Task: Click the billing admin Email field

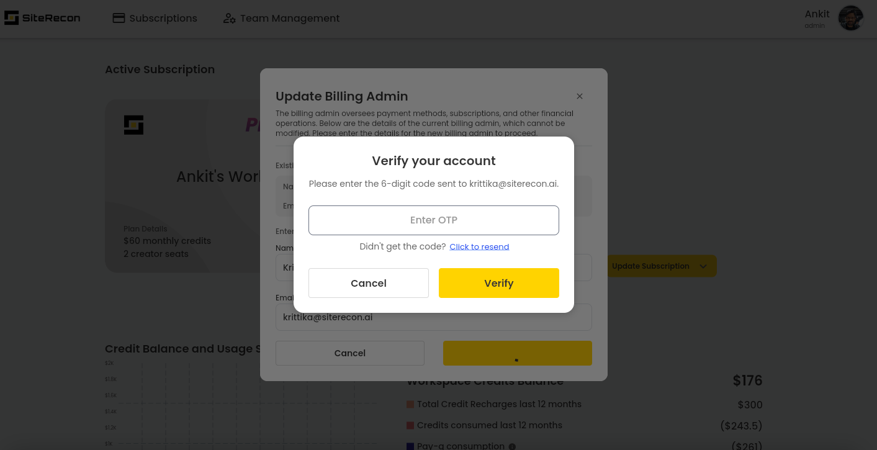Action: pos(434,317)
